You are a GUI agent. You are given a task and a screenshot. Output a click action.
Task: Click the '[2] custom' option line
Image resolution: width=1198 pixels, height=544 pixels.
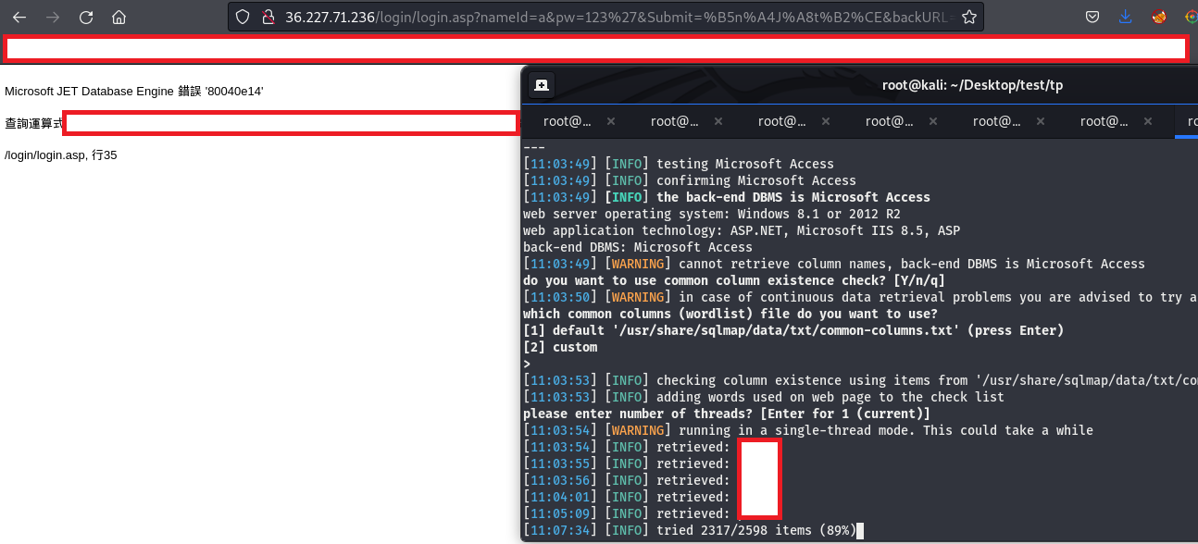coord(560,347)
